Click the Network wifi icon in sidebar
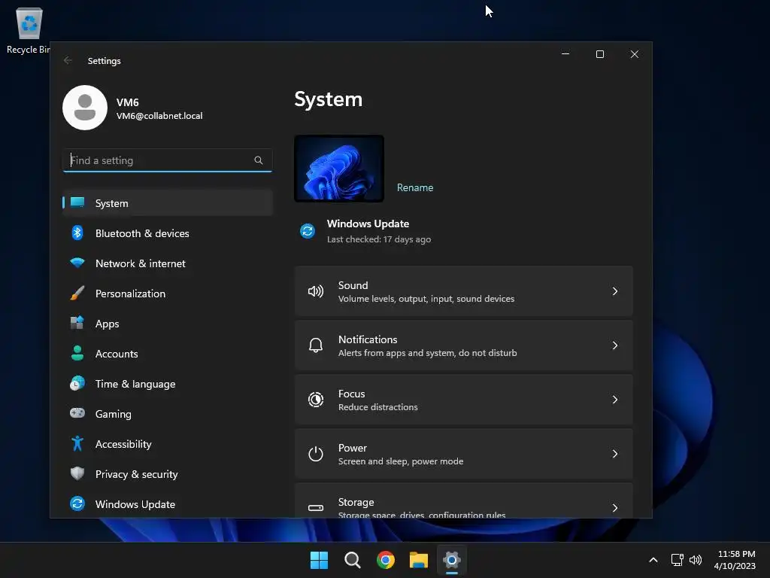 (x=77, y=263)
